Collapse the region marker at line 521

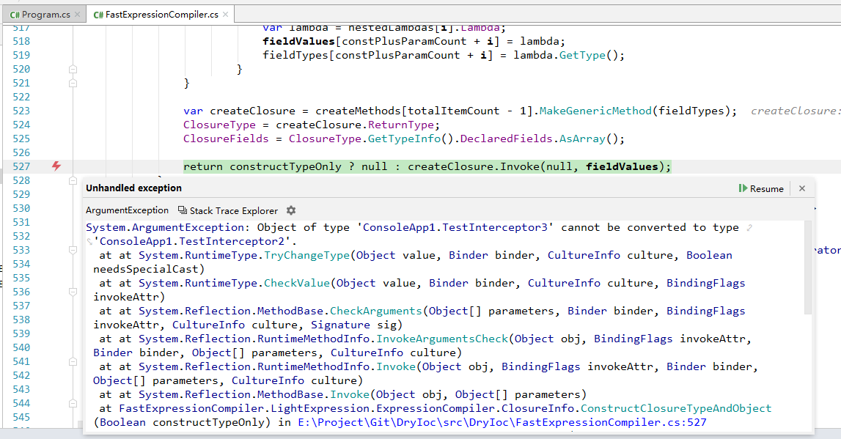[73, 83]
